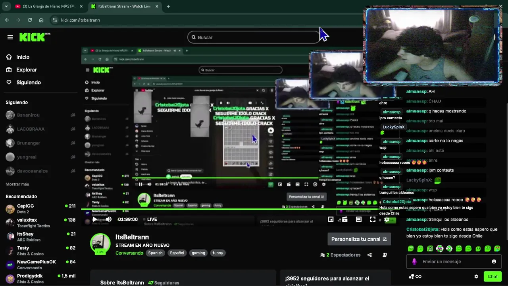Click the purple microphone chat icon
This screenshot has width=508, height=286.
(x=414, y=261)
